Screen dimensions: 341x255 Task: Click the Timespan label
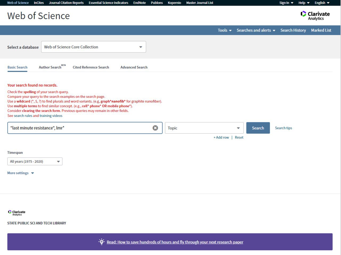pos(15,152)
